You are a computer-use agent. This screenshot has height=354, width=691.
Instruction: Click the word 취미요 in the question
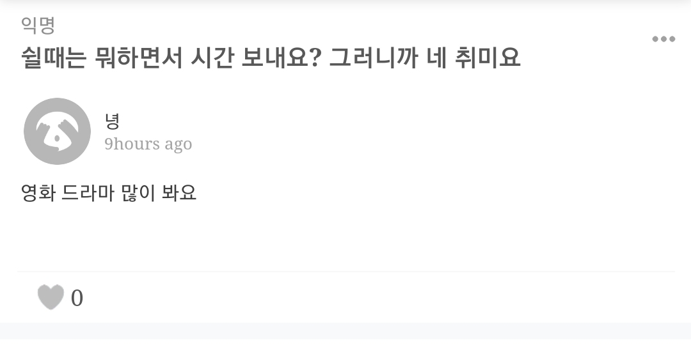tap(489, 58)
